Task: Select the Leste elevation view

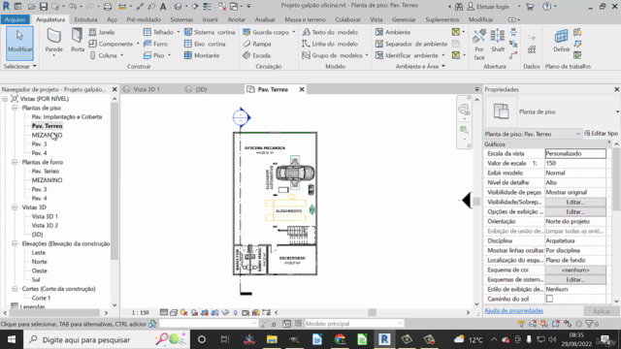Action: click(39, 252)
